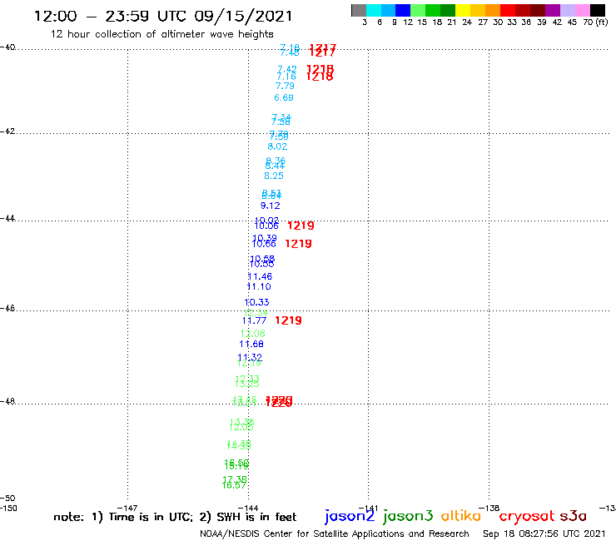Screen dimensions: 616x541
Task: Click the bright red legend swatch
Action: point(508,10)
